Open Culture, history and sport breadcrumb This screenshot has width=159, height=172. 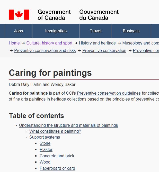(49, 43)
